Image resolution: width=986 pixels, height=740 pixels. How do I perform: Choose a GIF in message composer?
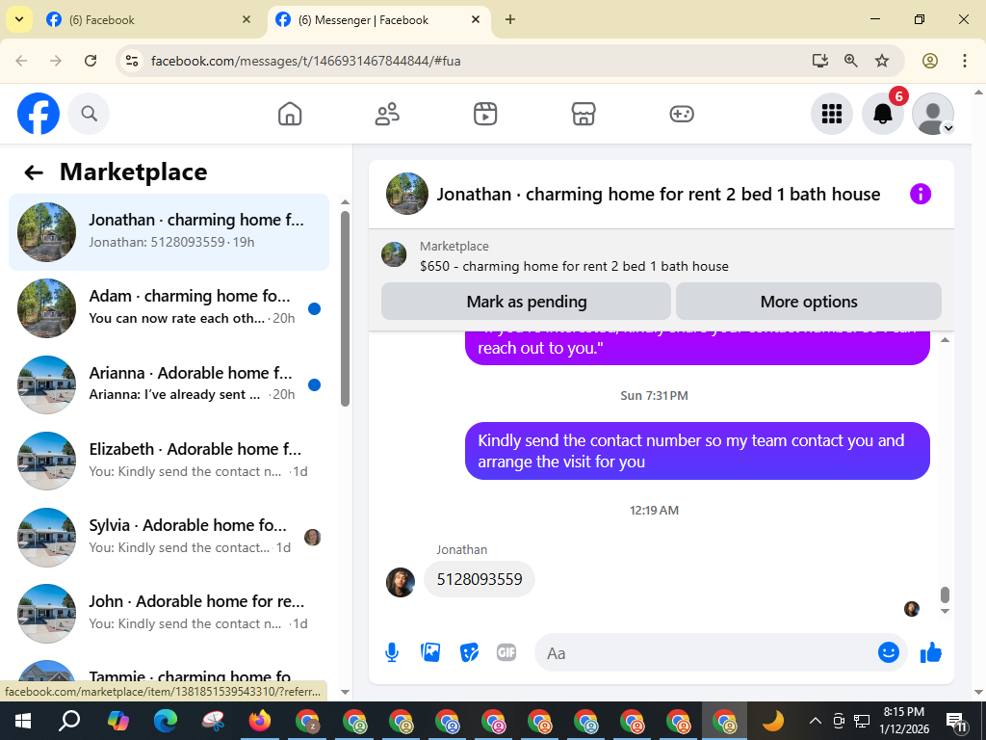click(x=506, y=652)
